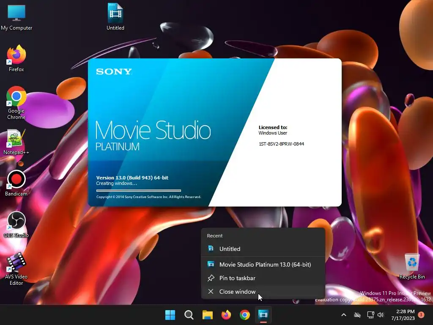
Task: Open recent item Untitled in jump list
Action: pos(263,249)
